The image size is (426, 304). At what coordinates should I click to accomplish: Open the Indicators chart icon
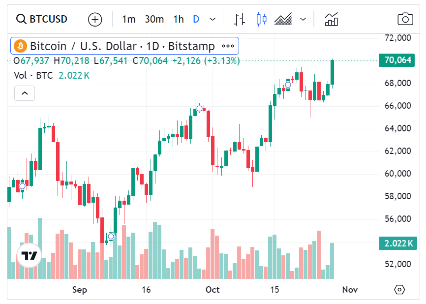(332, 19)
